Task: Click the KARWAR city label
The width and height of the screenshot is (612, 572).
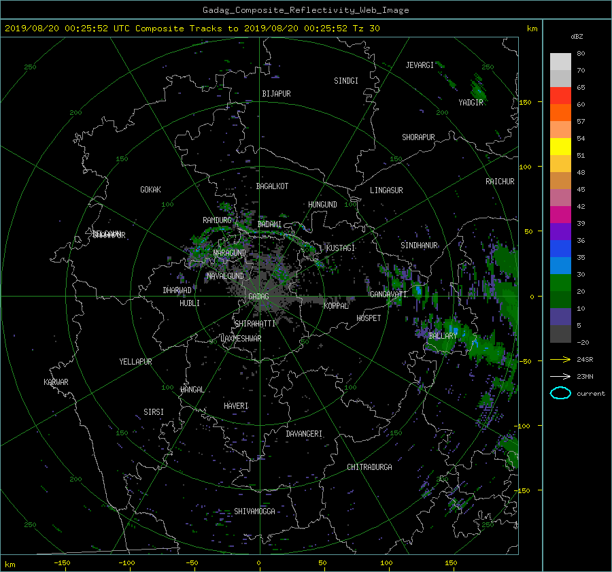Action: point(56,382)
